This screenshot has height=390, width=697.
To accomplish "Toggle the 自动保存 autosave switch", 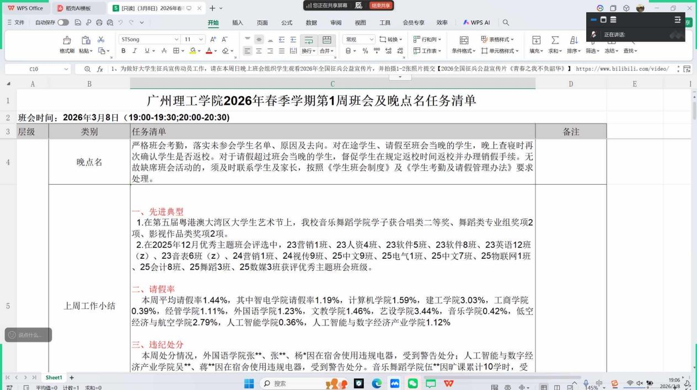I will click(x=63, y=23).
